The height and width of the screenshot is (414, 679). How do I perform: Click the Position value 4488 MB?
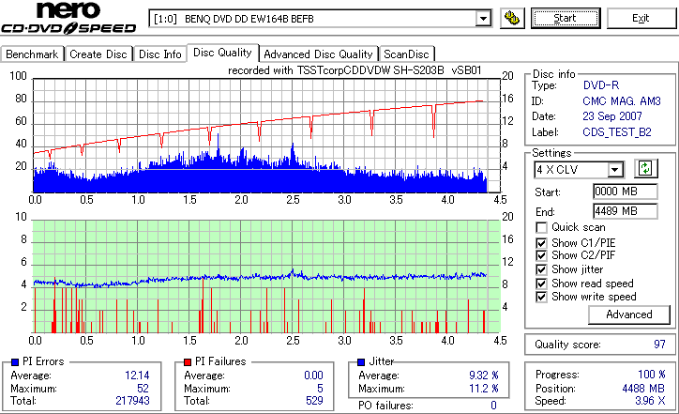pyautogui.click(x=643, y=388)
